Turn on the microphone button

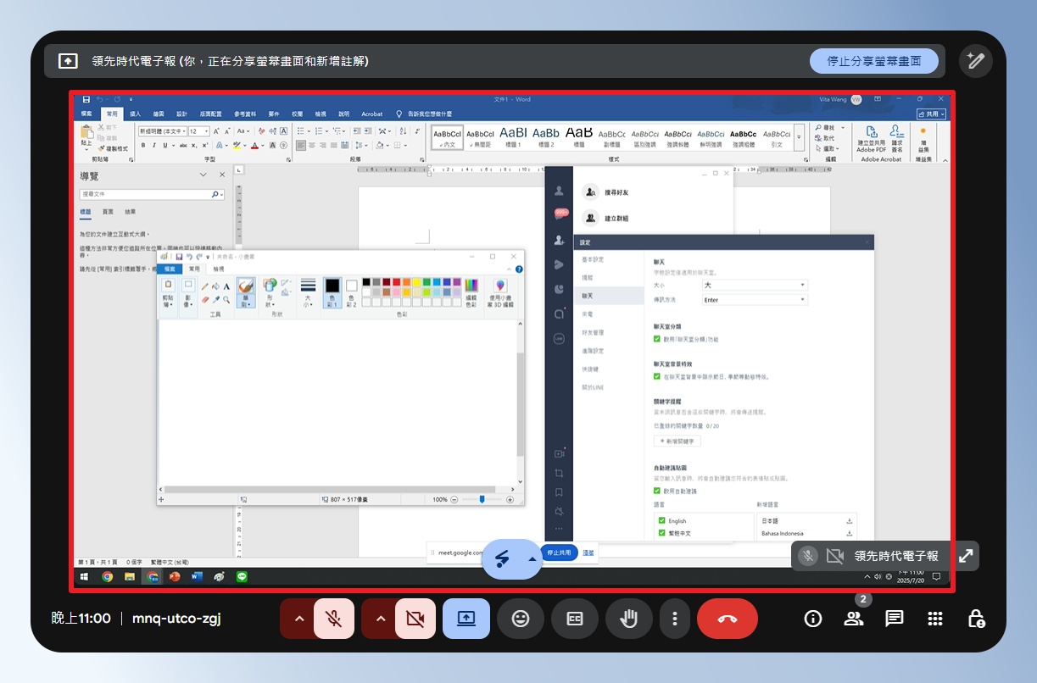[x=334, y=619]
